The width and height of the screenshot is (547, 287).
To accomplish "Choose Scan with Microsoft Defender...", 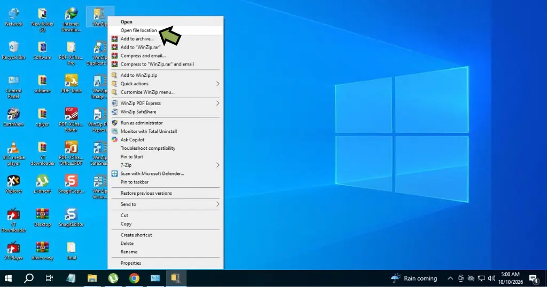I will pos(166,173).
